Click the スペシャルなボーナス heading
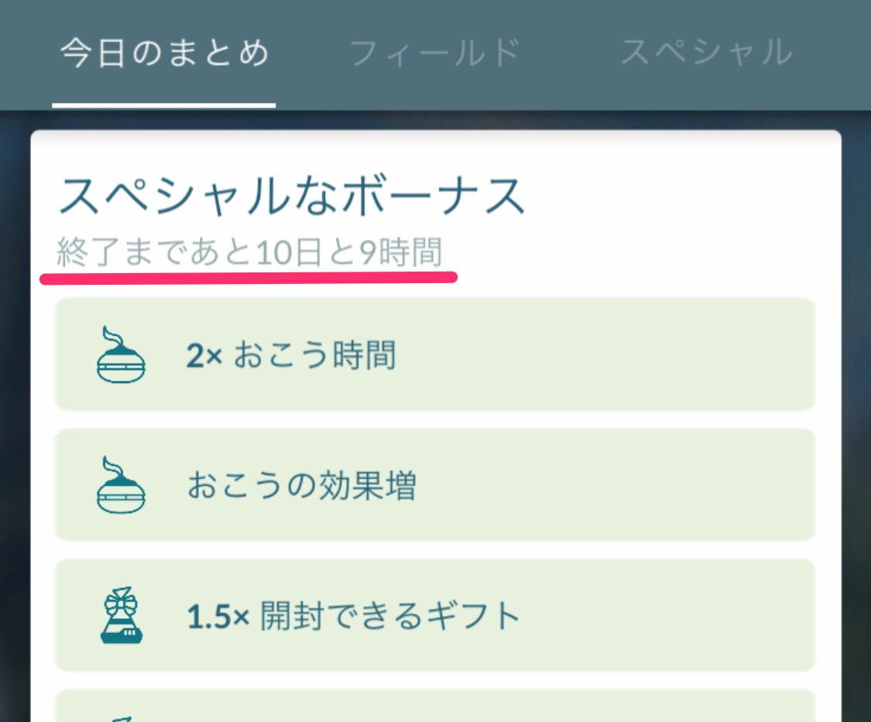Viewport: 871px width, 722px height. coord(292,196)
